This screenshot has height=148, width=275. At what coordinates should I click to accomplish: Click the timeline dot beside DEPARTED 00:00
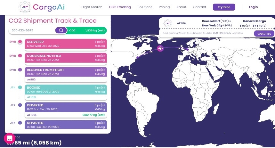click(20, 123)
